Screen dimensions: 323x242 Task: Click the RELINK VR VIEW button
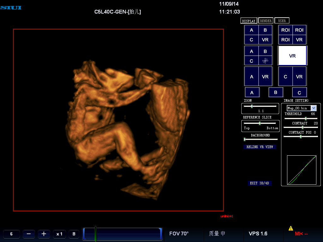point(260,147)
